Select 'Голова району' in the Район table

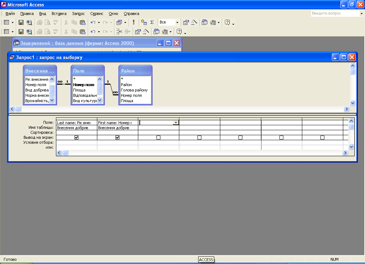[134, 90]
